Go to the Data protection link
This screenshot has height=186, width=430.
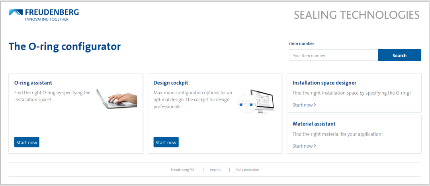(248, 170)
